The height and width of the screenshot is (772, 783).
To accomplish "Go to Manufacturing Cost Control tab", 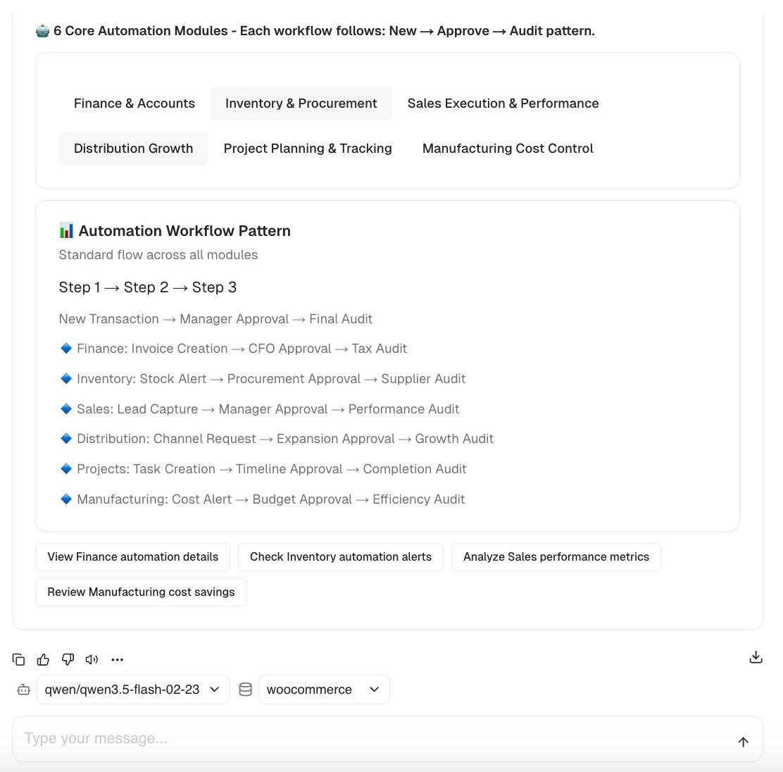I will click(x=508, y=149).
